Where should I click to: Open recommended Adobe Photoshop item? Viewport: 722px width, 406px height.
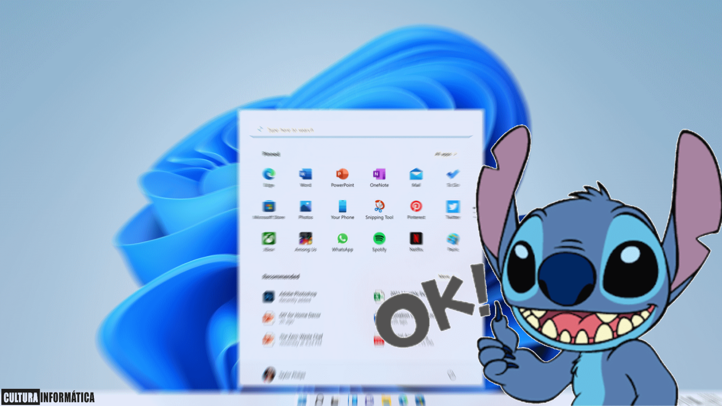pyautogui.click(x=290, y=296)
